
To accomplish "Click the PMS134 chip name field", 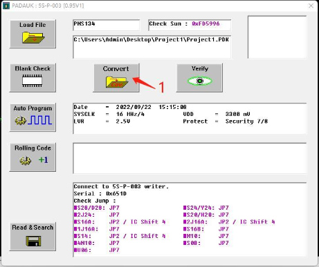I will [107, 25].
